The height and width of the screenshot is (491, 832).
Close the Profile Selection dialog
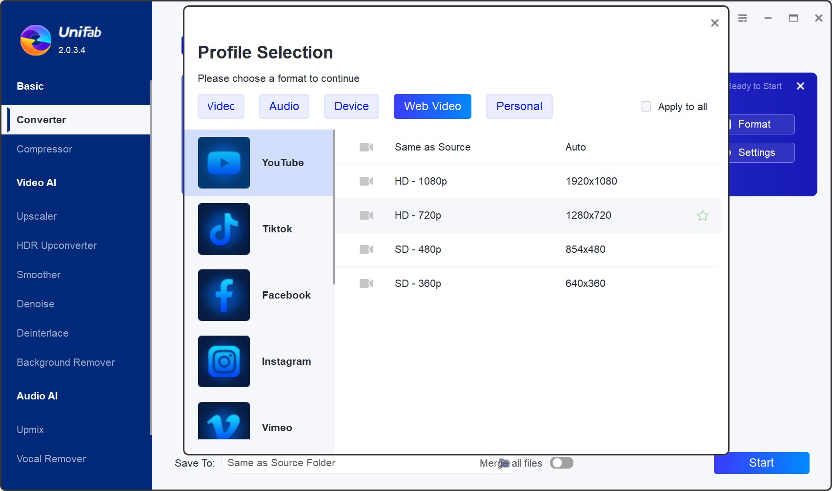pos(715,23)
